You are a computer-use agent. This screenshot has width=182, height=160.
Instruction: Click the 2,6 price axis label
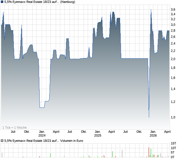[x=173, y=37]
